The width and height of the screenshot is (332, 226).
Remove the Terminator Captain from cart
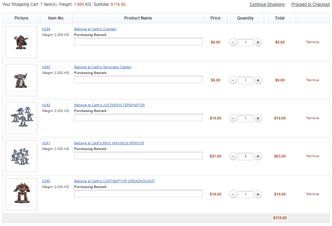[312, 80]
